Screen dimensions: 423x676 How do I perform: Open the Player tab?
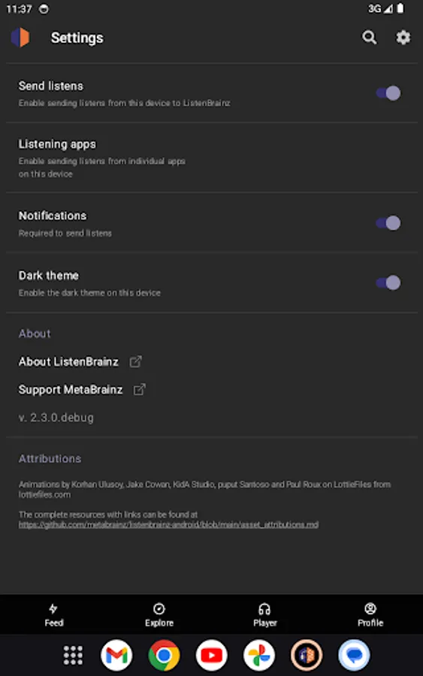(264, 614)
